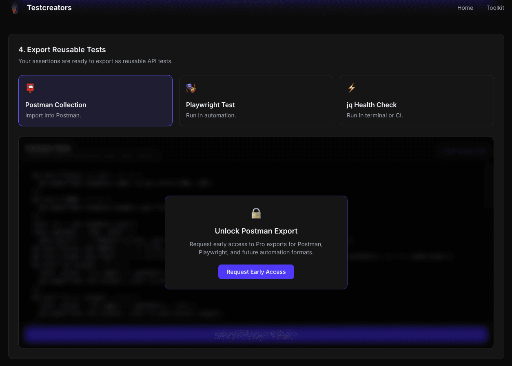
Task: Select the Playwright Test export card
Action: 256,101
